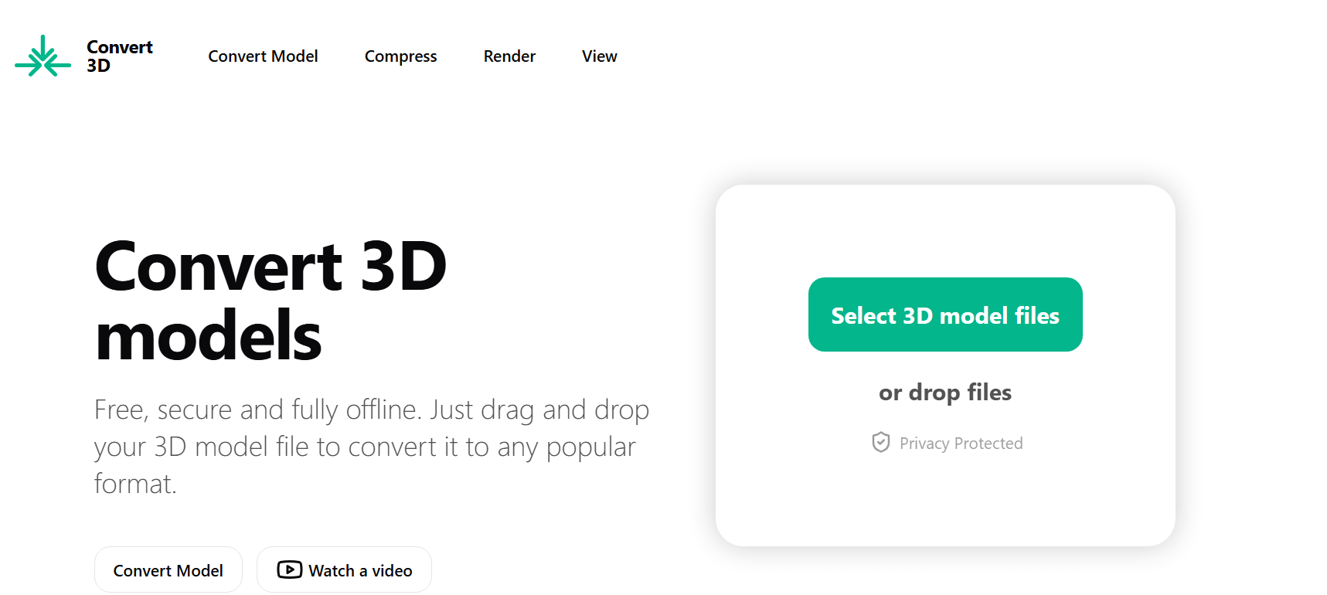
Task: Click the blank space at the bottom of the upload card
Action: click(944, 502)
